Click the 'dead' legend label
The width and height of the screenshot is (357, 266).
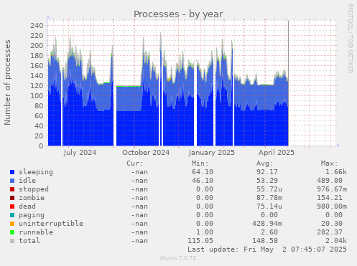coord(27,206)
